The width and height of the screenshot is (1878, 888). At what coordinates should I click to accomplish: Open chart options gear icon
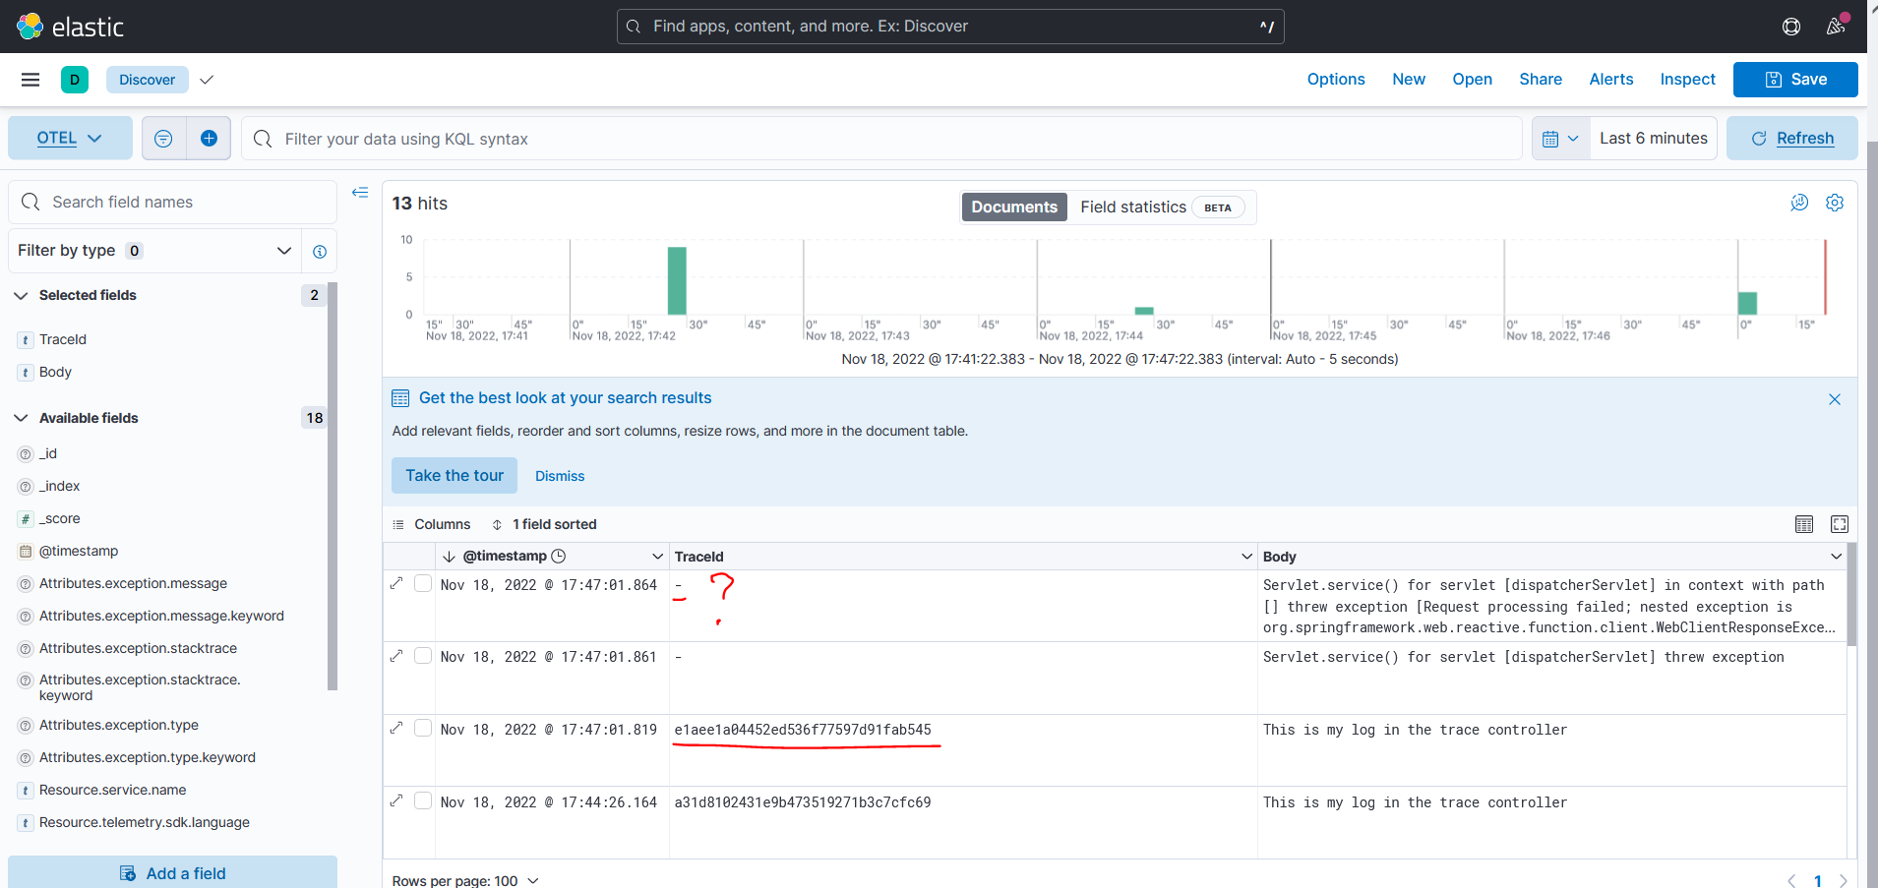pos(1835,203)
